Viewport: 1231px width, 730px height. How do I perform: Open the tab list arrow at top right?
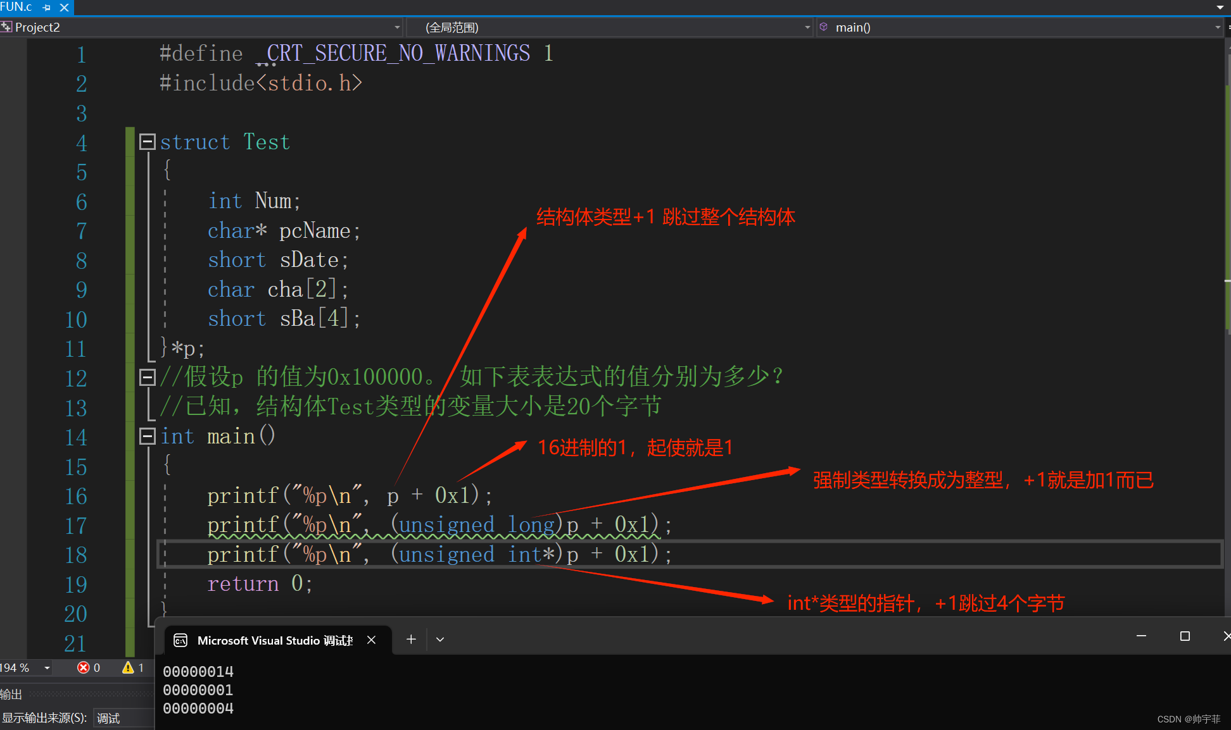coord(1220,8)
